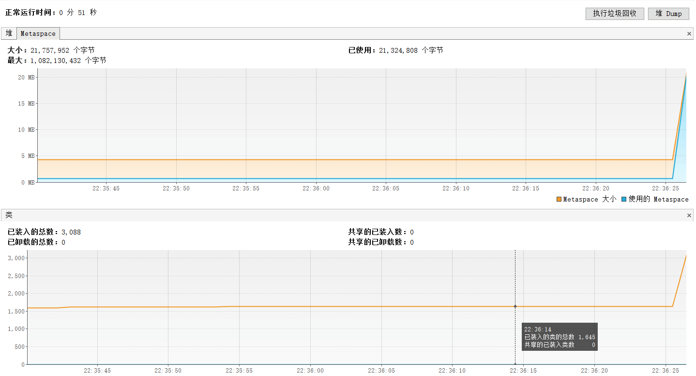Click 22:35:50 on the classes chart axis
This screenshot has width=696, height=376.
[x=168, y=371]
